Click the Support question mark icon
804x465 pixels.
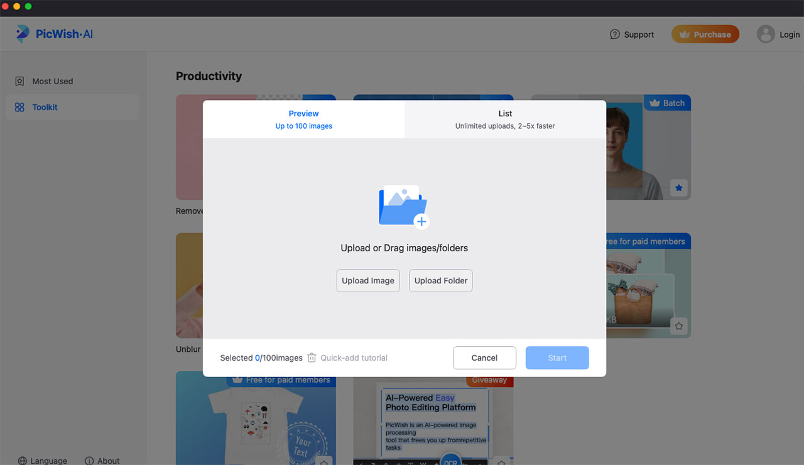tap(615, 35)
